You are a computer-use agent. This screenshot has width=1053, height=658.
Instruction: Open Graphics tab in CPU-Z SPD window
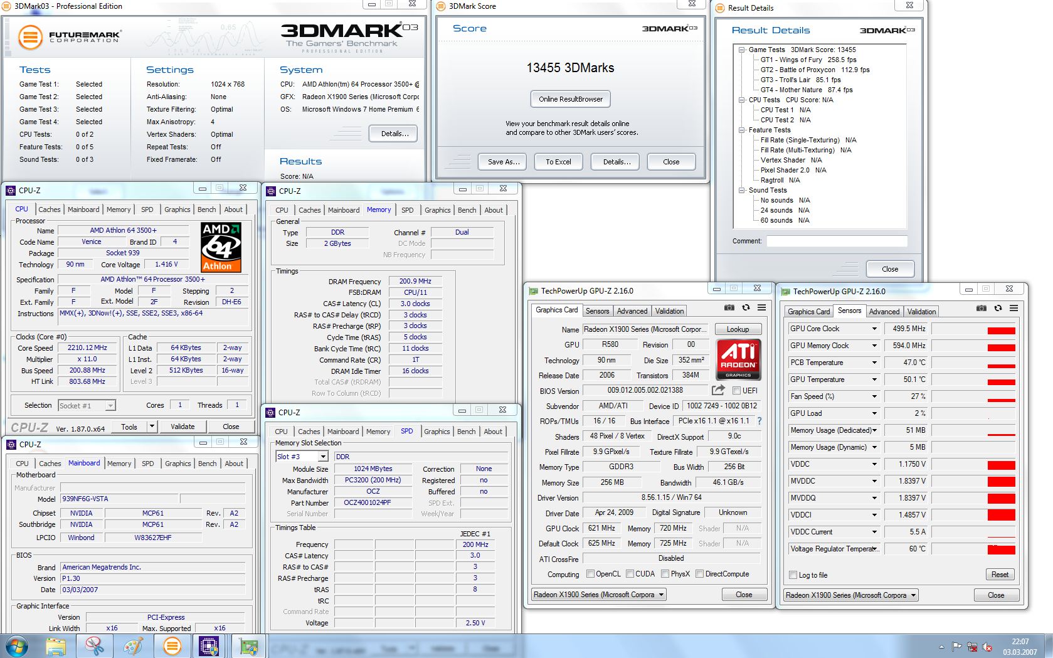click(x=437, y=432)
